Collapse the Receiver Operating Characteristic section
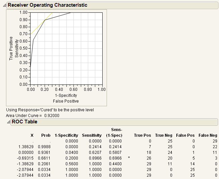The width and height of the screenshot is (219, 179). [x=4, y=5]
